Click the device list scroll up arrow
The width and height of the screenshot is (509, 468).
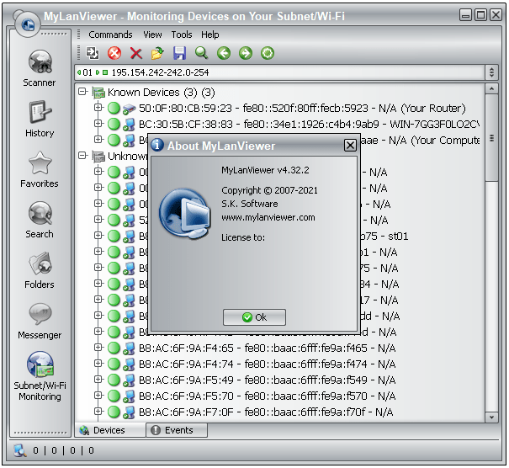coord(492,88)
